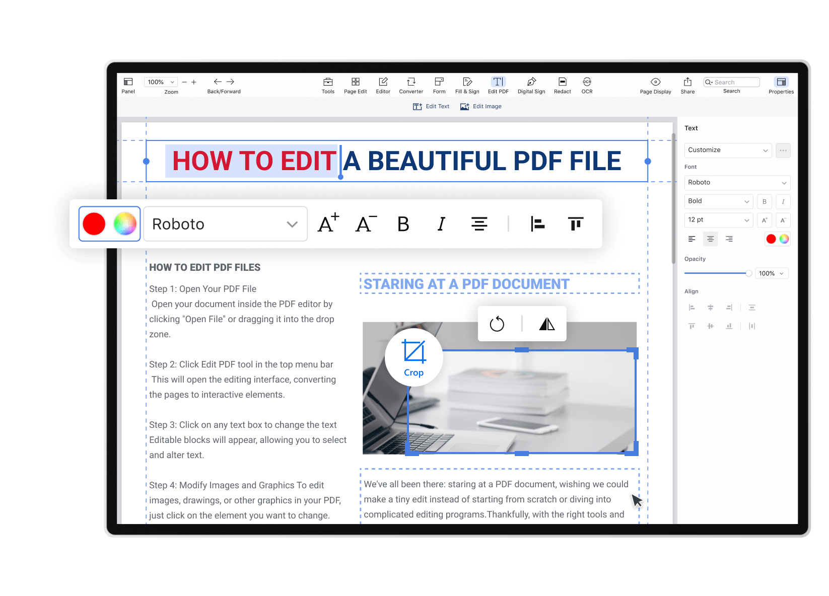
Task: Rotate the image with the rotate icon
Action: (x=497, y=324)
